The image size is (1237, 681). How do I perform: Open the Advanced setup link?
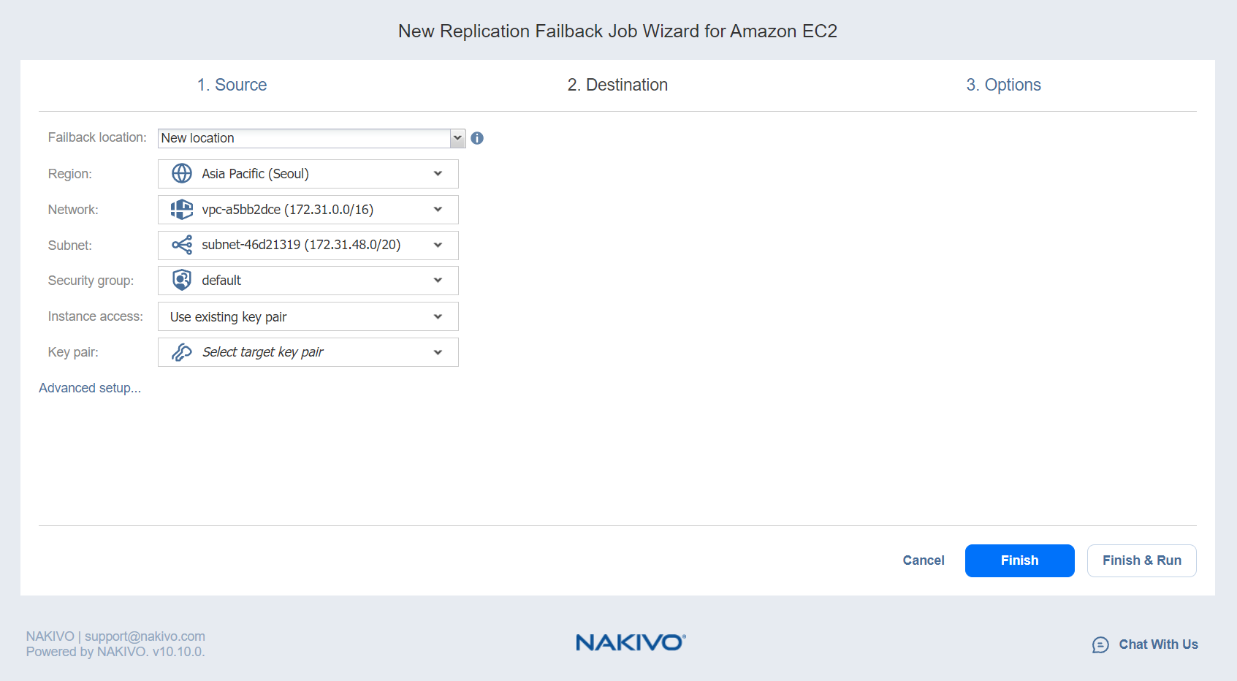(x=90, y=388)
